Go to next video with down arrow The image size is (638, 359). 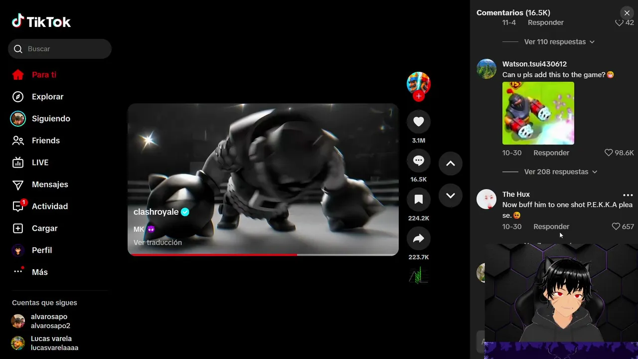(x=451, y=195)
